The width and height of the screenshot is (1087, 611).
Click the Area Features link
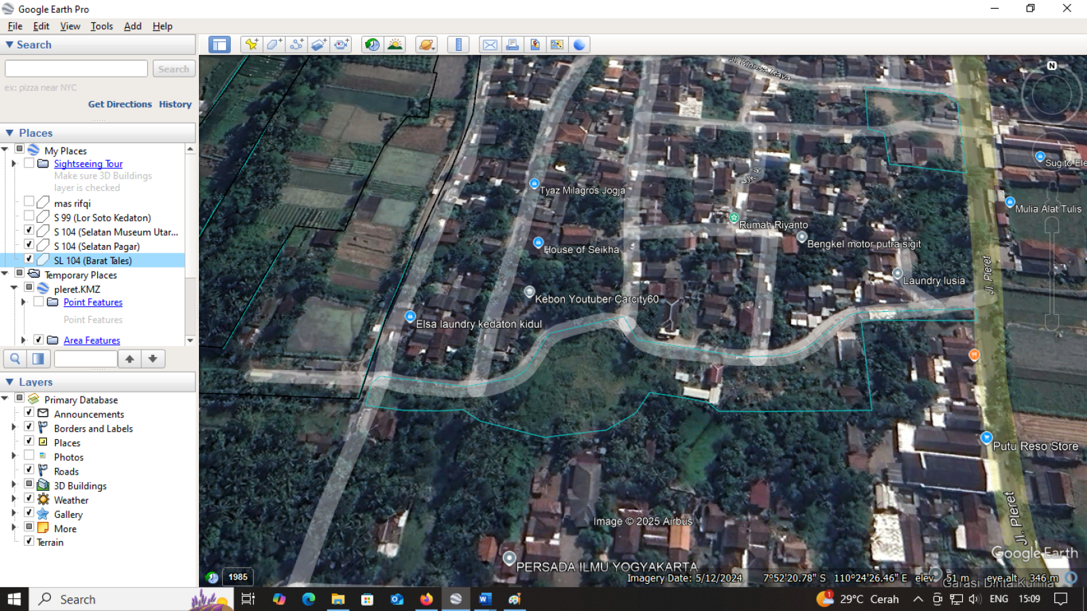[92, 340]
